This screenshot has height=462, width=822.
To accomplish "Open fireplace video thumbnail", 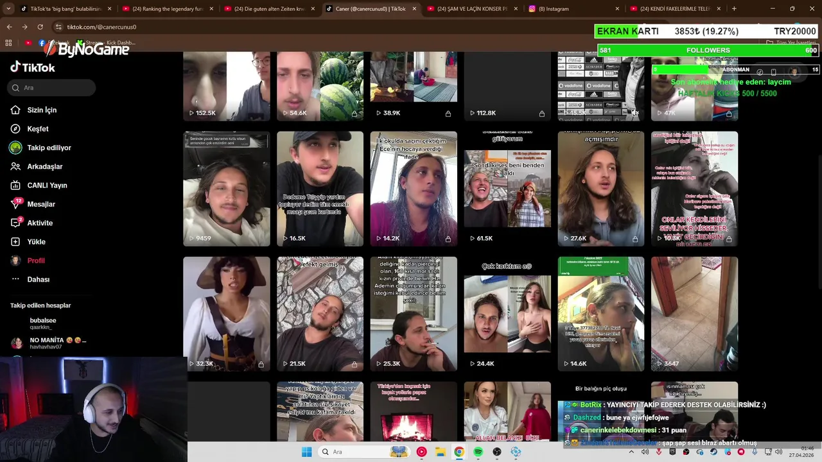I will point(414,411).
